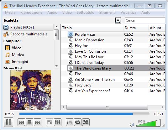Open the Aiuto menu

146,13
